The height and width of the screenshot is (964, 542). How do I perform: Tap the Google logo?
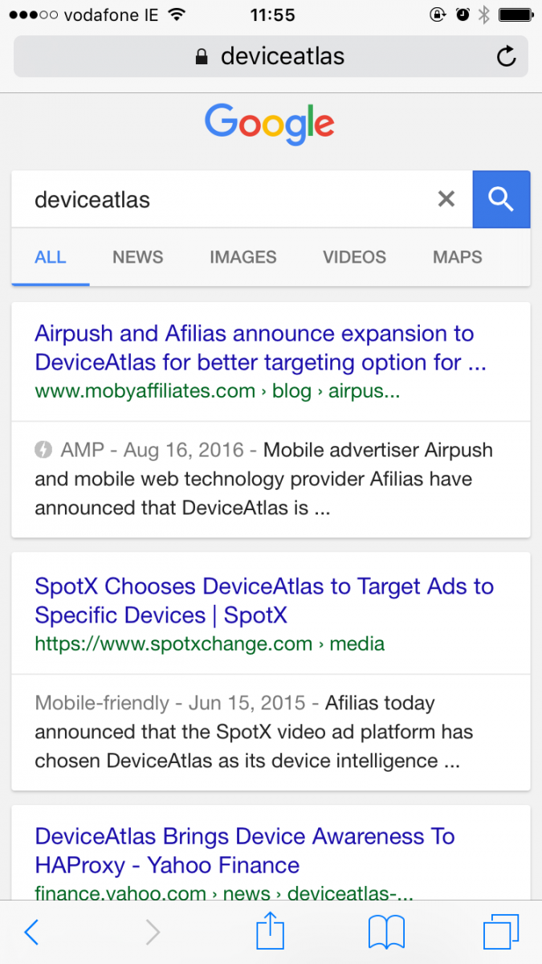click(x=270, y=125)
